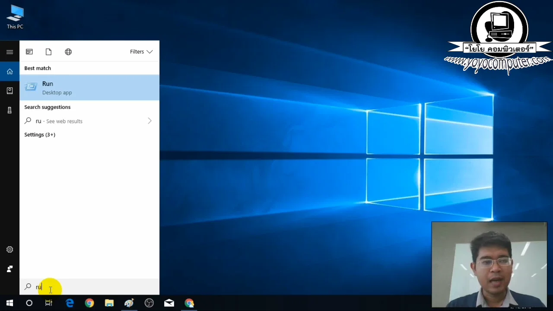Filter search results by Apps
The image size is (553, 311).
point(29,51)
